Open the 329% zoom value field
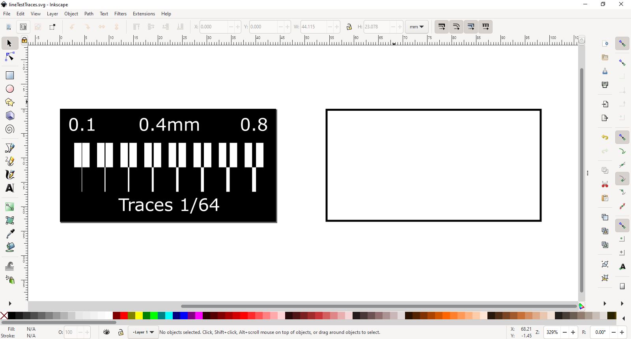Viewport: 631px width, 339px height. pos(552,332)
